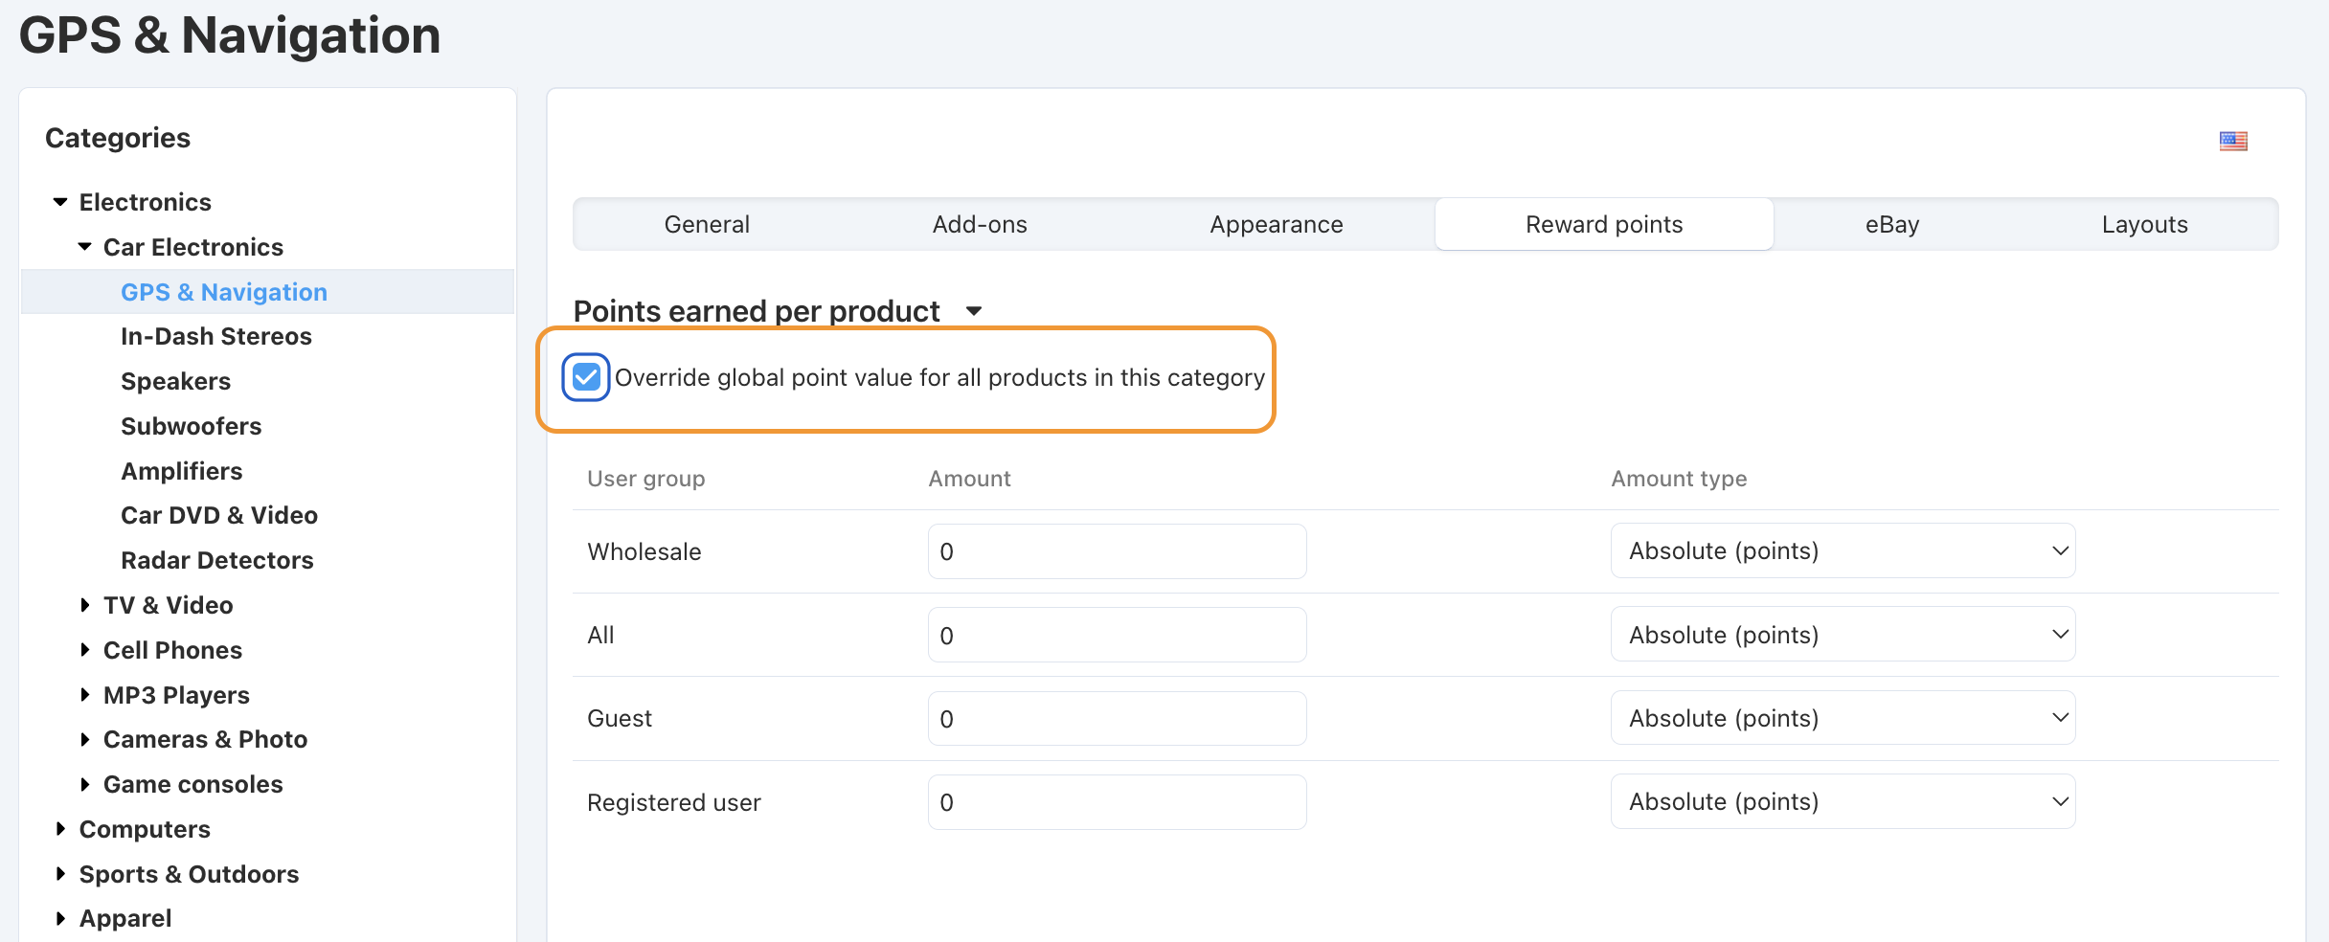The width and height of the screenshot is (2329, 942).
Task: Select In-Dash Stereos category
Action: pos(216,336)
